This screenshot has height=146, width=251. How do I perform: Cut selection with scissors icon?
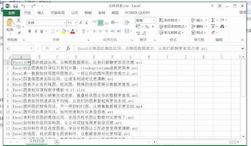point(18,20)
